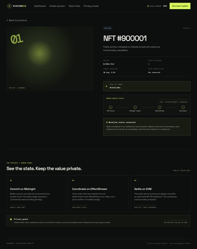Click the Privacy guard heading
The image size is (197, 249).
point(21,219)
